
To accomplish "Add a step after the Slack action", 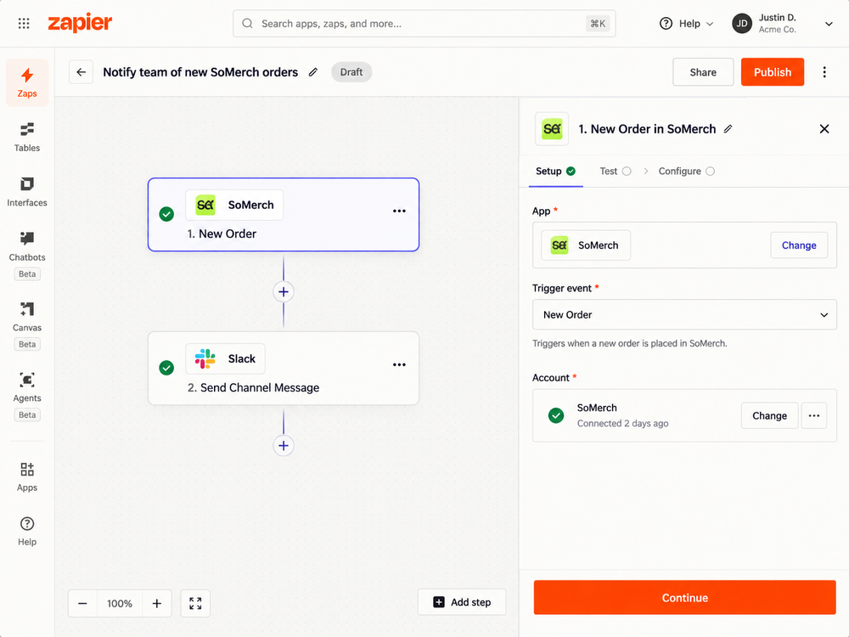I will point(284,445).
